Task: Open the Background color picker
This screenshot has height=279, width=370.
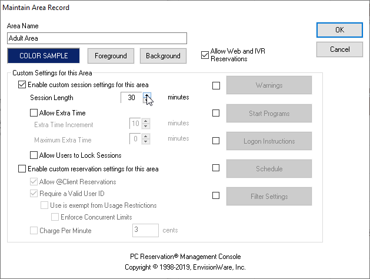Action: pos(163,56)
